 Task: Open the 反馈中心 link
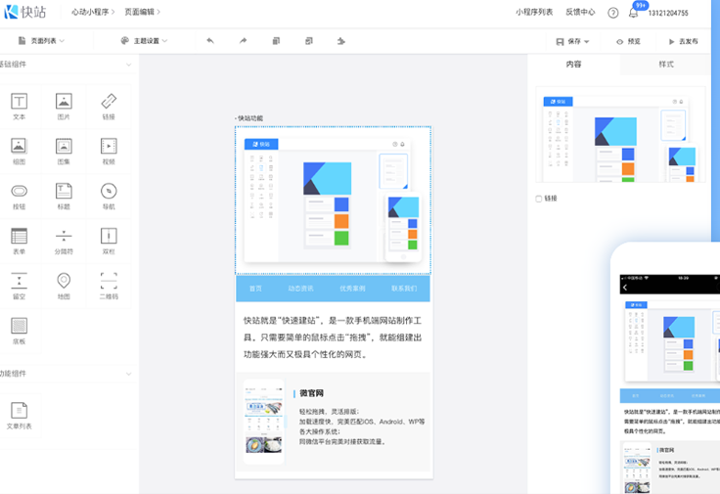[580, 13]
